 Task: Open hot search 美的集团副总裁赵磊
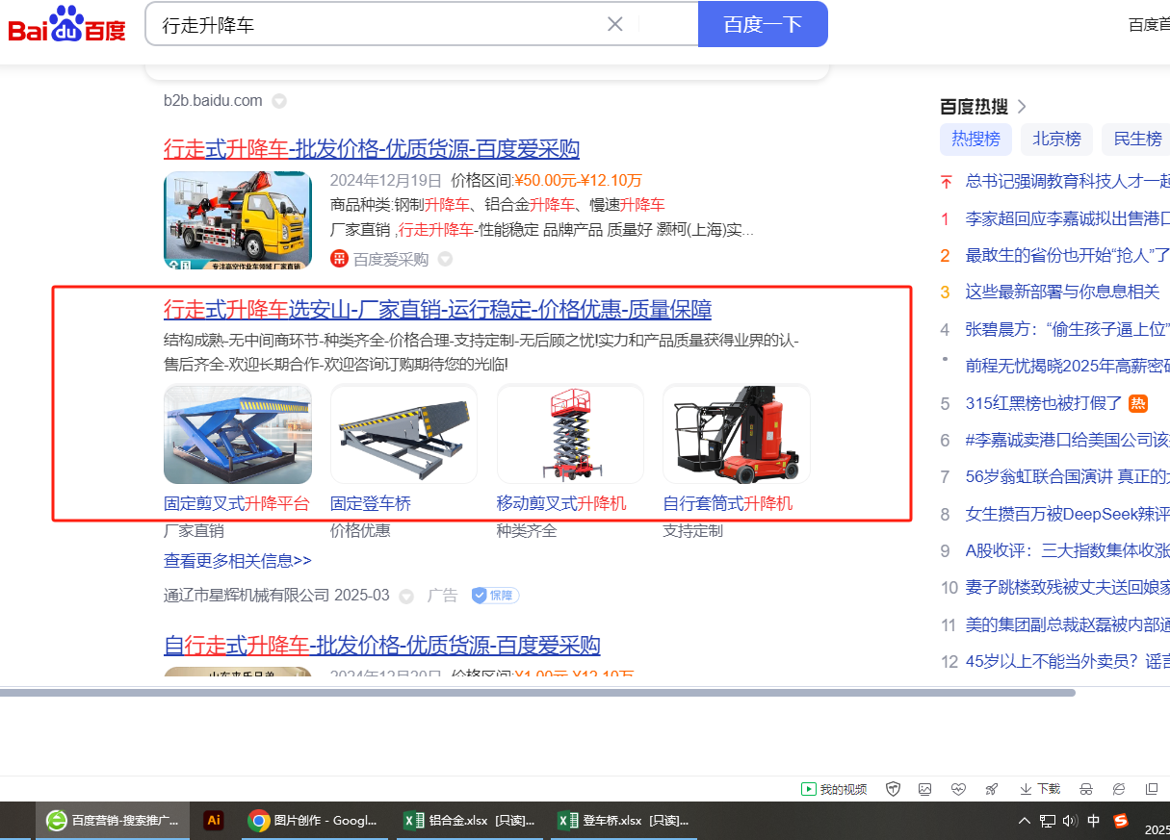point(1068,624)
